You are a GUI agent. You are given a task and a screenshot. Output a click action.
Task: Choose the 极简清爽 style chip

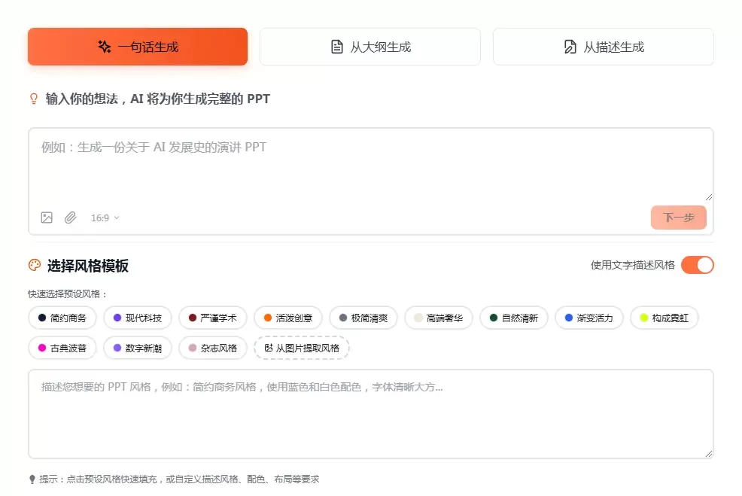363,318
